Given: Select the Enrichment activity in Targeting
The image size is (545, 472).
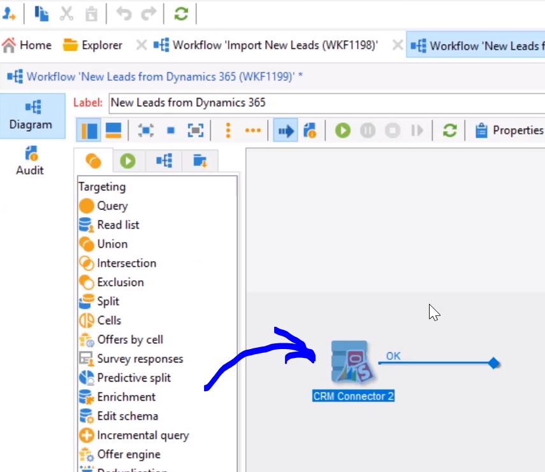Looking at the screenshot, I should pos(126,397).
